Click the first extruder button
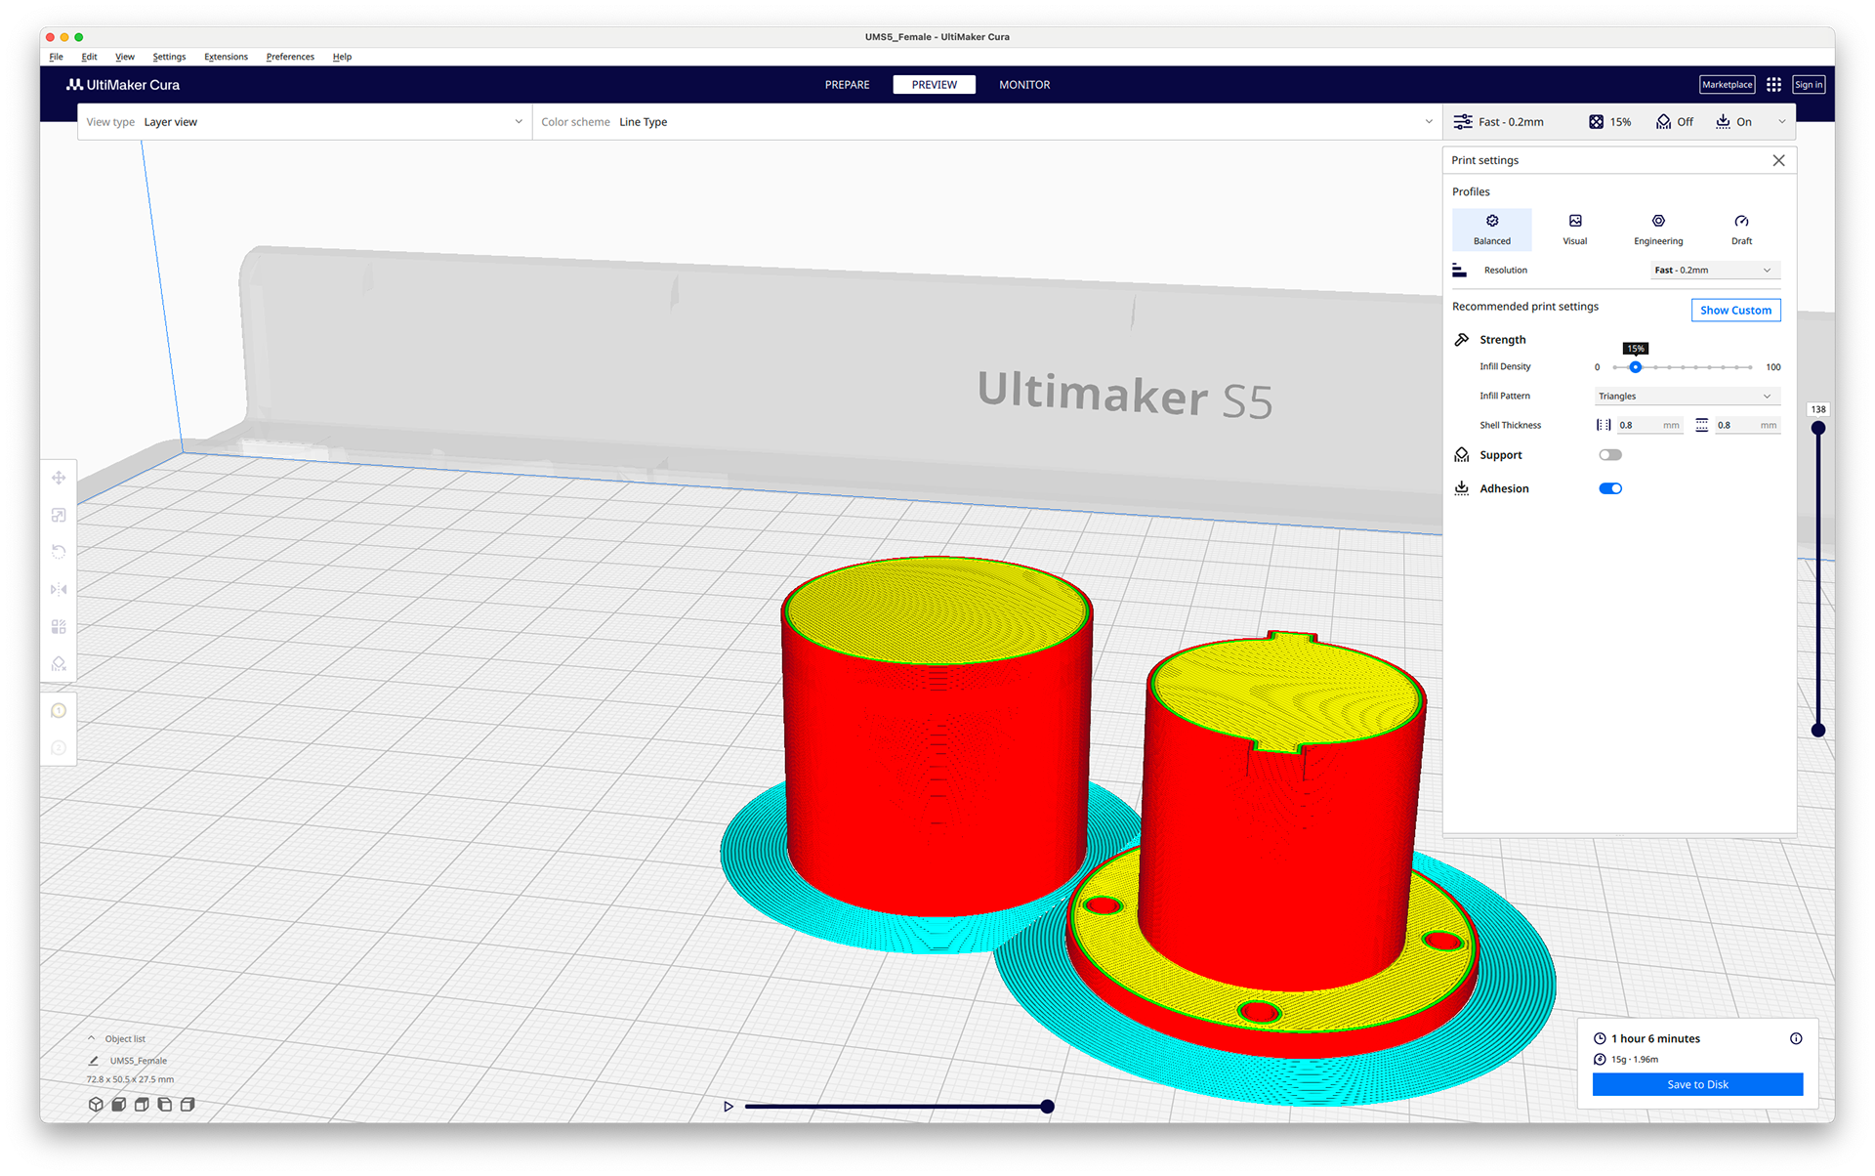The width and height of the screenshot is (1875, 1176). pyautogui.click(x=59, y=711)
